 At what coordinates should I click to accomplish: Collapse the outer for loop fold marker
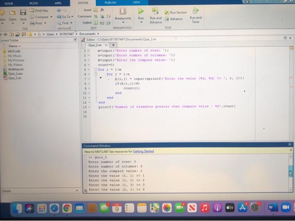tap(96, 69)
